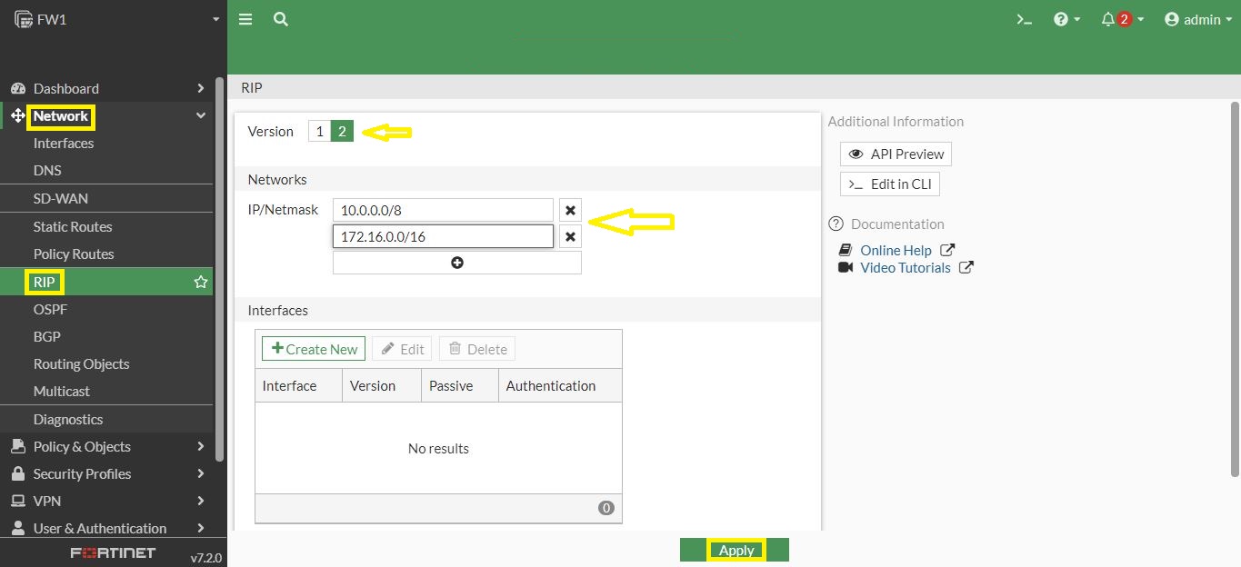Open the API Preview
The height and width of the screenshot is (567, 1241).
pos(895,154)
